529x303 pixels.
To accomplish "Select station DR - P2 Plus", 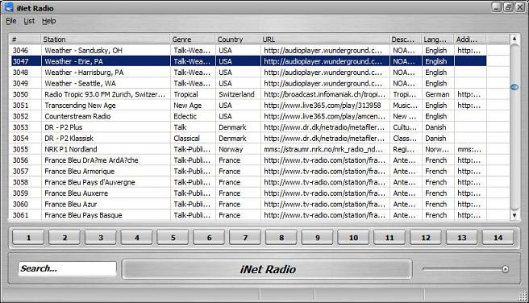I will tap(64, 127).
